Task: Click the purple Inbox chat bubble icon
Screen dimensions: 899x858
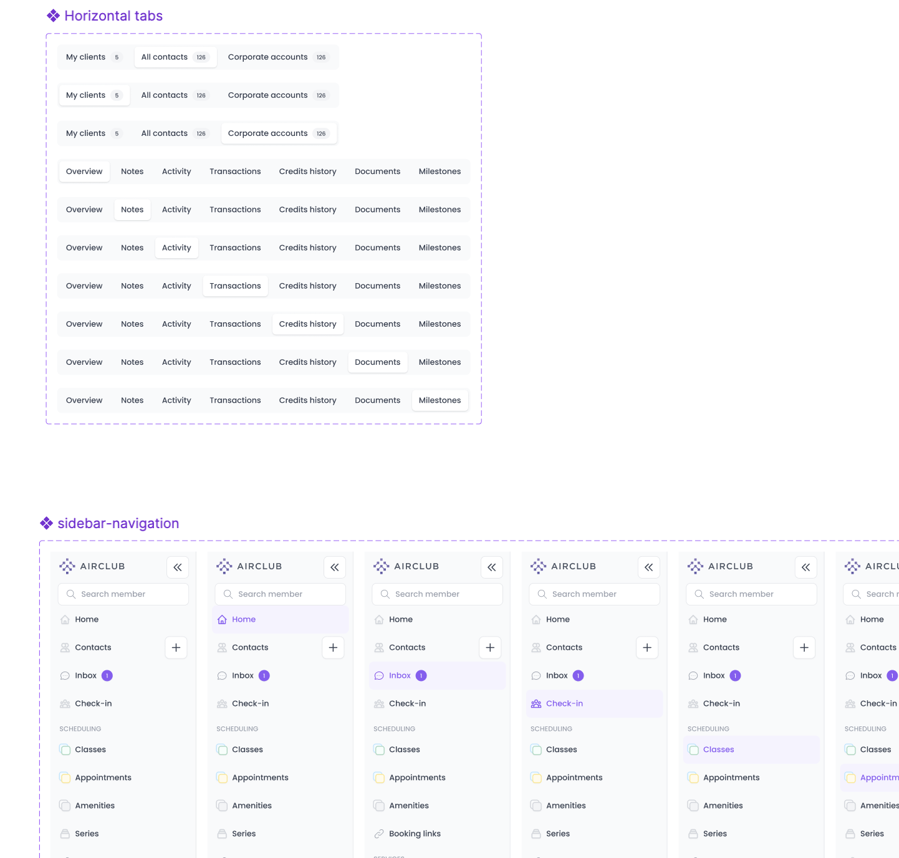Action: pos(379,675)
